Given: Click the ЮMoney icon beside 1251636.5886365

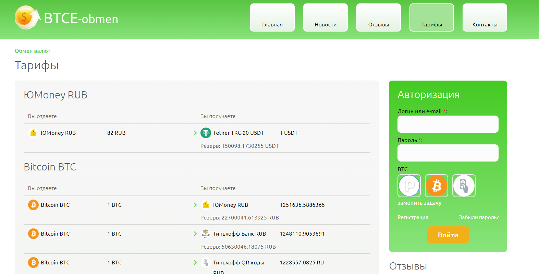Looking at the screenshot, I should coord(206,205).
